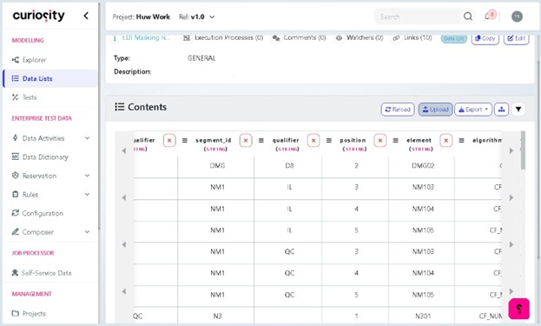Click the Data Activities lightning icon
541x326 pixels.
[15, 138]
